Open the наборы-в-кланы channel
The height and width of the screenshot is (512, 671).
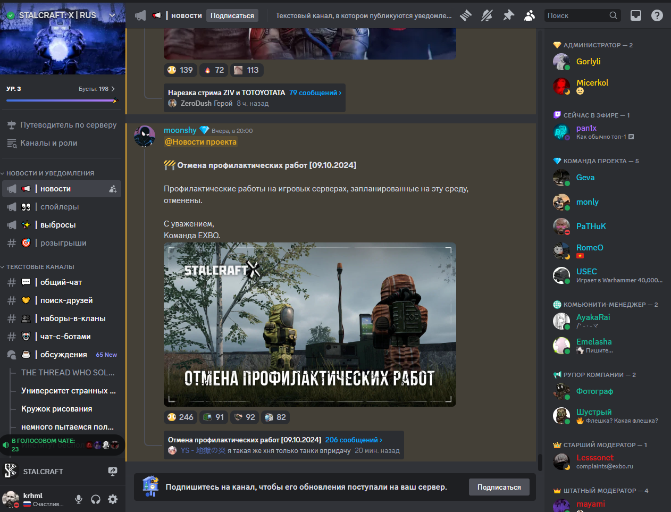pyautogui.click(x=62, y=318)
